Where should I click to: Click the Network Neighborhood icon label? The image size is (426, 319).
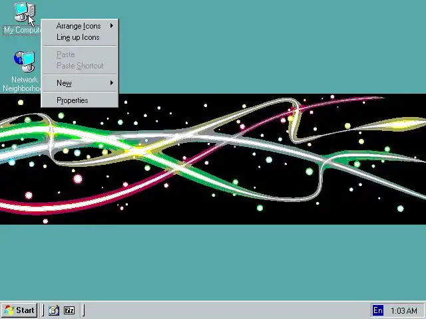click(22, 84)
